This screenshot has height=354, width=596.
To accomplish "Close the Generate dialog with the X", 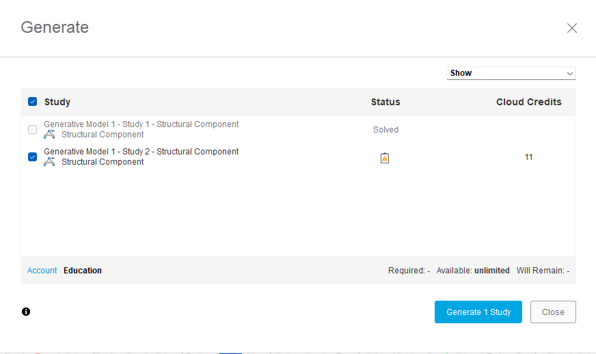I will pos(572,28).
